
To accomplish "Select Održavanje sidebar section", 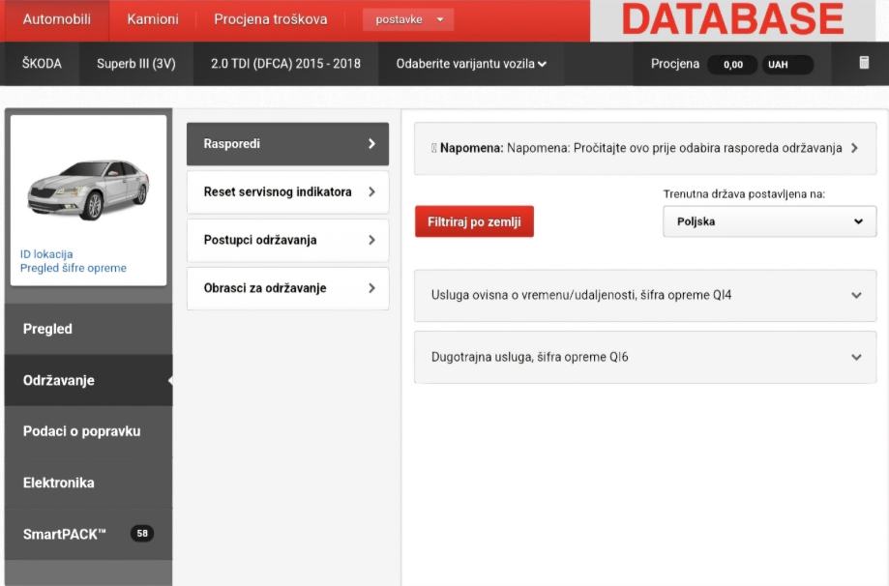I will [88, 380].
